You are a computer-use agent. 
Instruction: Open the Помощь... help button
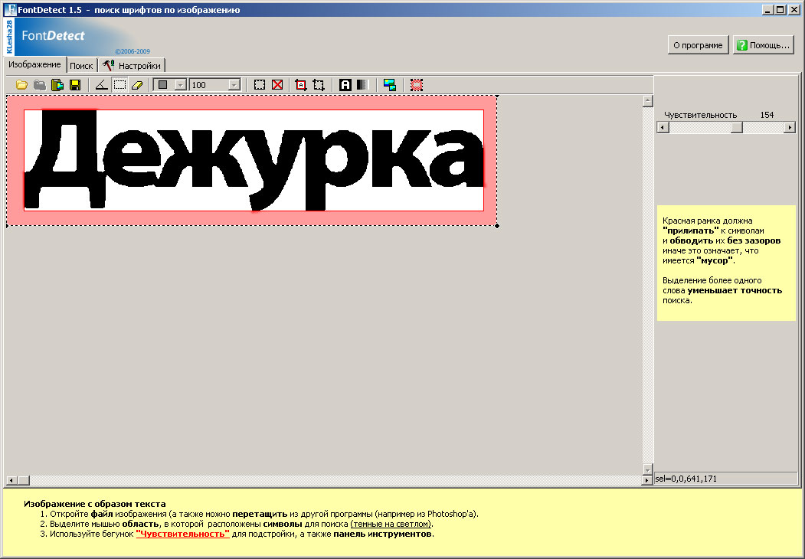[x=762, y=45]
